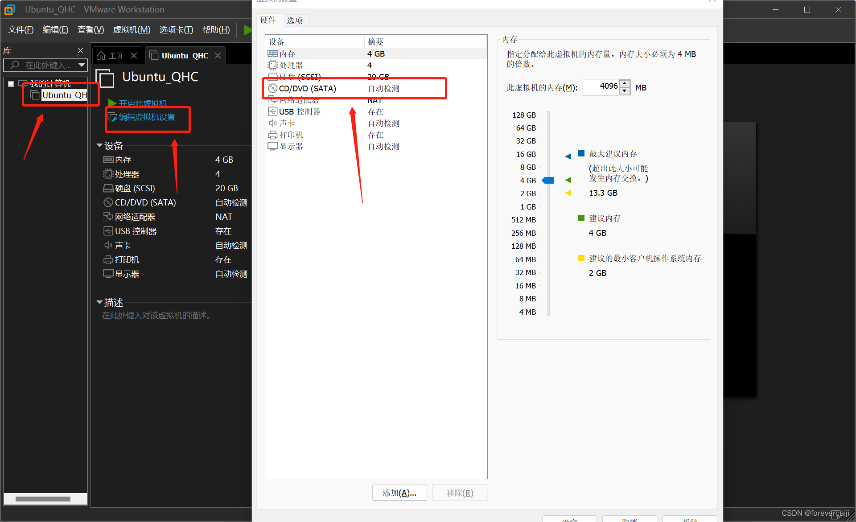The height and width of the screenshot is (522, 856).
Task: Click 编辑虚拟机设置 edit settings link
Action: [147, 117]
